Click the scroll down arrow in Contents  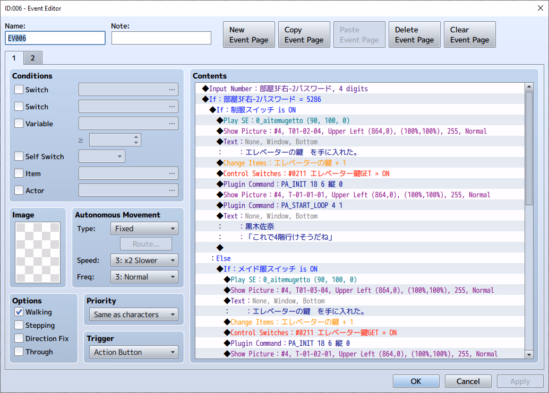(528, 354)
